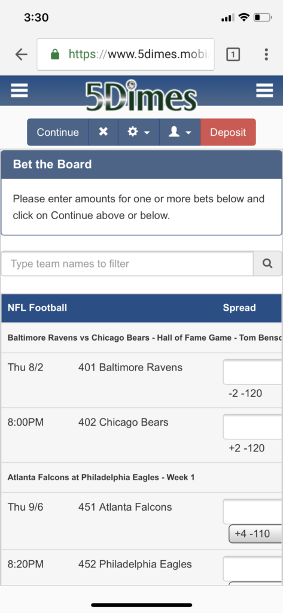
Task: Open the browser tab switcher
Action: (x=233, y=54)
